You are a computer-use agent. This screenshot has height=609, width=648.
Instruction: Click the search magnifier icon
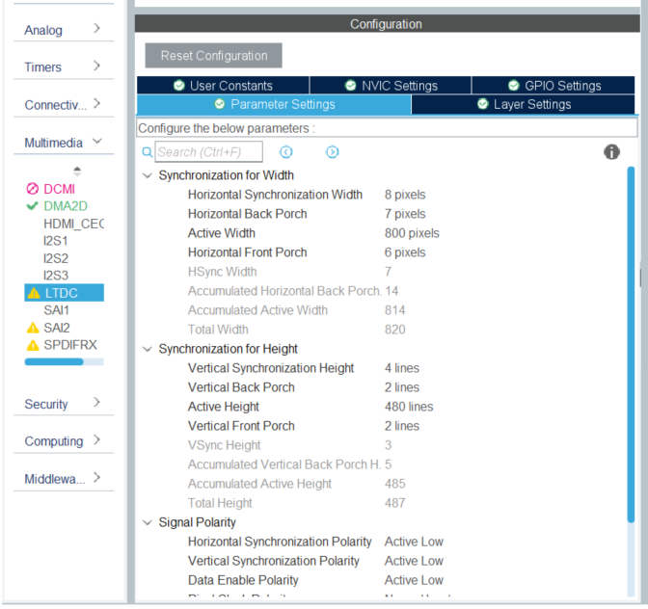pos(148,152)
